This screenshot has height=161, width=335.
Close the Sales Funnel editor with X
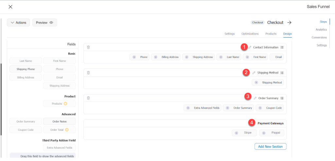click(x=10, y=7)
